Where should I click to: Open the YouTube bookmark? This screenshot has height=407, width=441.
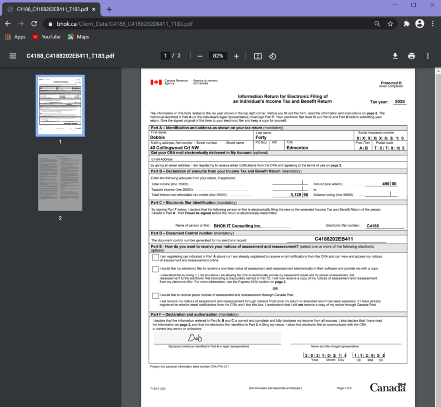tap(46, 37)
